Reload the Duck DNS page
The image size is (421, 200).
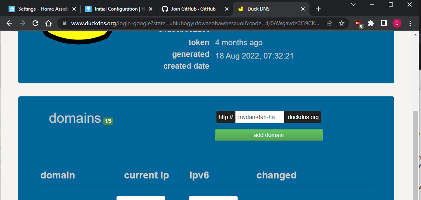35,23
